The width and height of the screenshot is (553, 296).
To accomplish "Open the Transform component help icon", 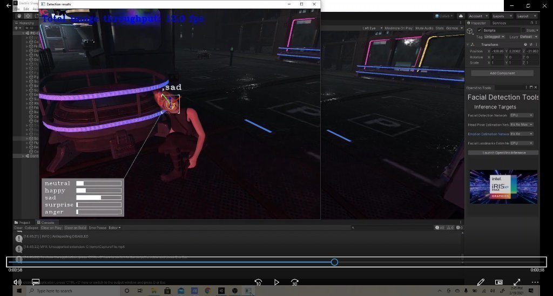I will pos(525,44).
